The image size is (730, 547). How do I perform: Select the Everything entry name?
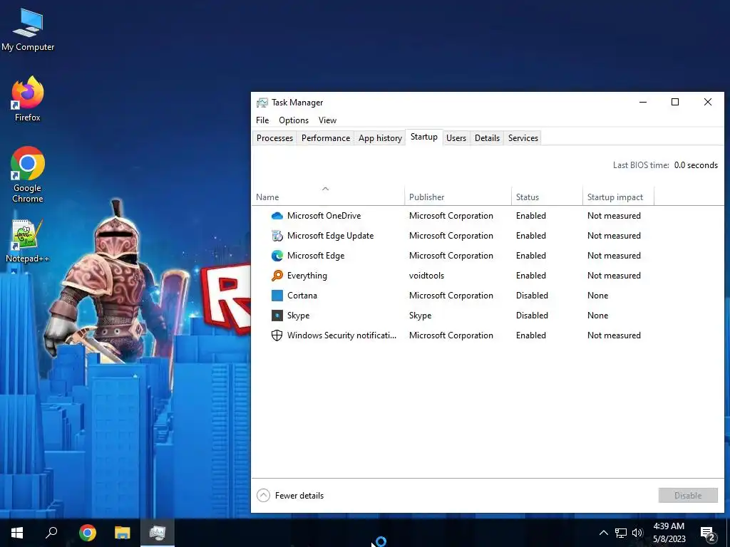307,276
